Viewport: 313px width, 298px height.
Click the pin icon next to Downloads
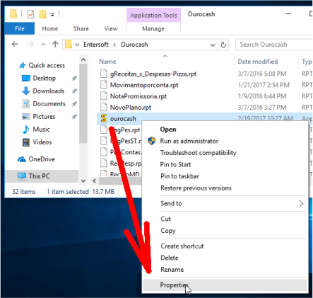(74, 91)
